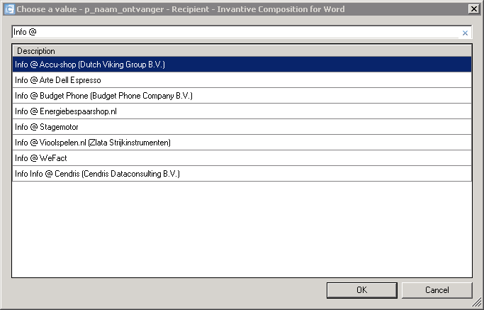This screenshot has height=310, width=484.
Task: Select 'Info @ Vioolspelen.nl (Zlata Strijkinstrumenten)'
Action: tap(242, 143)
